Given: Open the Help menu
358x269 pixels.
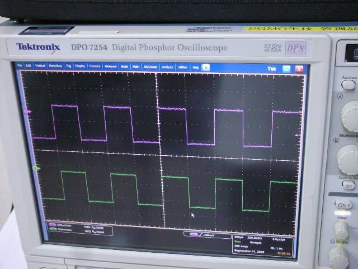Looking at the screenshot, I should pos(196,68).
